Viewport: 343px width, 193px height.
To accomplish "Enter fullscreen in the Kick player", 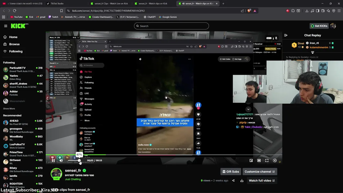I will (267, 161).
